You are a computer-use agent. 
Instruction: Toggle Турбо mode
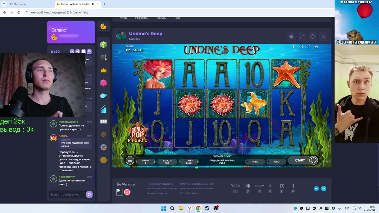click(x=255, y=162)
